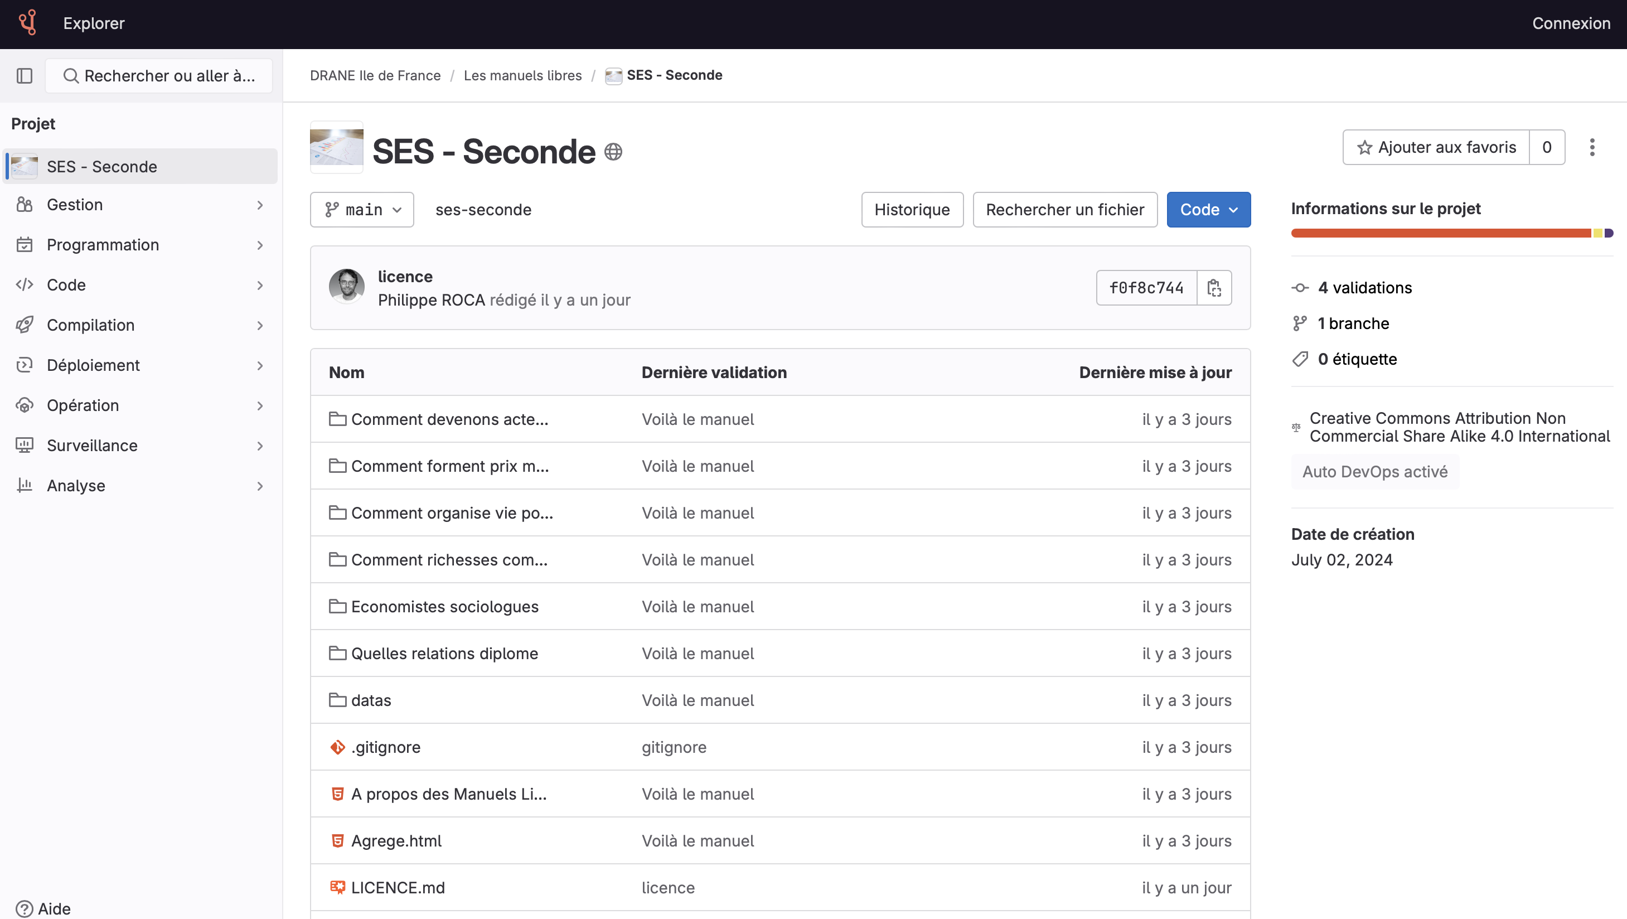Click the étiquette tag icon
Viewport: 1627px width, 919px height.
tap(1300, 359)
